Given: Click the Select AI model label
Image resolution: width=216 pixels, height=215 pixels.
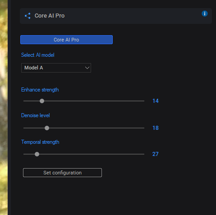Looking at the screenshot, I should (x=38, y=55).
